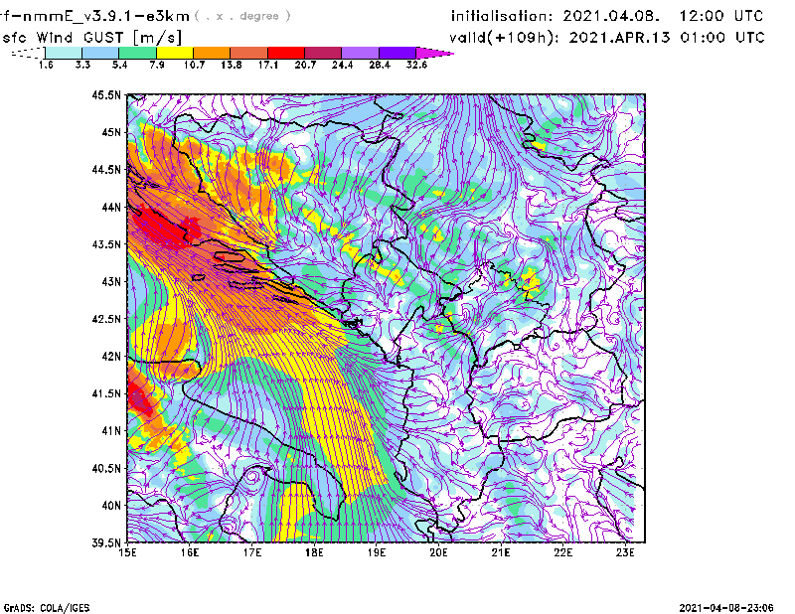Click the legend value 7.9
Image resolution: width=795 pixels, height=614 pixels.
coord(157,65)
